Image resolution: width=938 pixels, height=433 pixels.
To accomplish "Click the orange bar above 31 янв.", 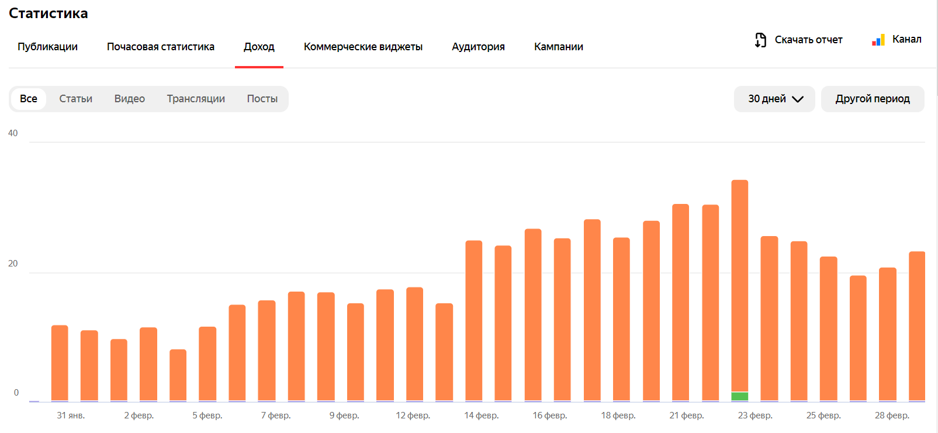I will (60, 363).
